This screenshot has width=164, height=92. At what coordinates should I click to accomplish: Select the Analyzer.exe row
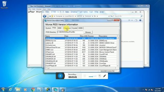(81, 38)
